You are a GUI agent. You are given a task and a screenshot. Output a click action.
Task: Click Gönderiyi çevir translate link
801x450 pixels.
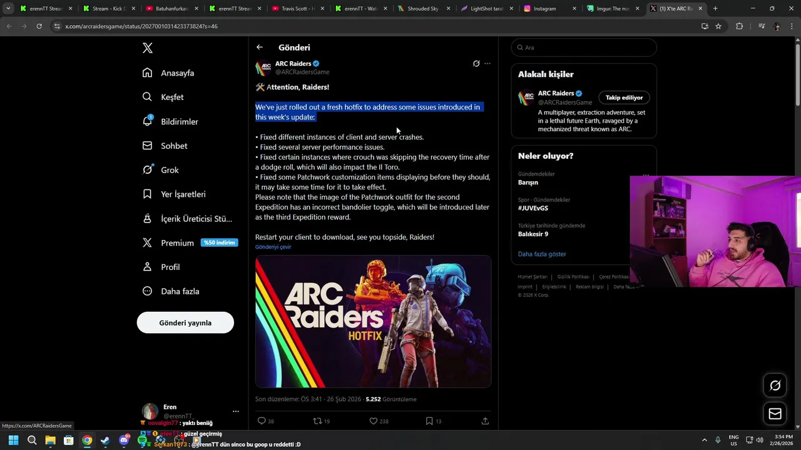[273, 247]
